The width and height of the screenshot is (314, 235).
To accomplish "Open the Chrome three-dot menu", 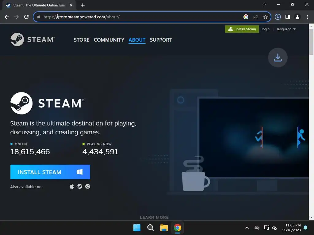I will [x=307, y=17].
